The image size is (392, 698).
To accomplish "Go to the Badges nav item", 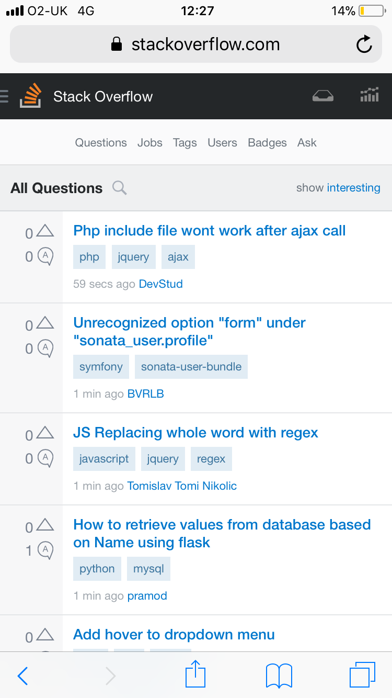I will tap(267, 143).
